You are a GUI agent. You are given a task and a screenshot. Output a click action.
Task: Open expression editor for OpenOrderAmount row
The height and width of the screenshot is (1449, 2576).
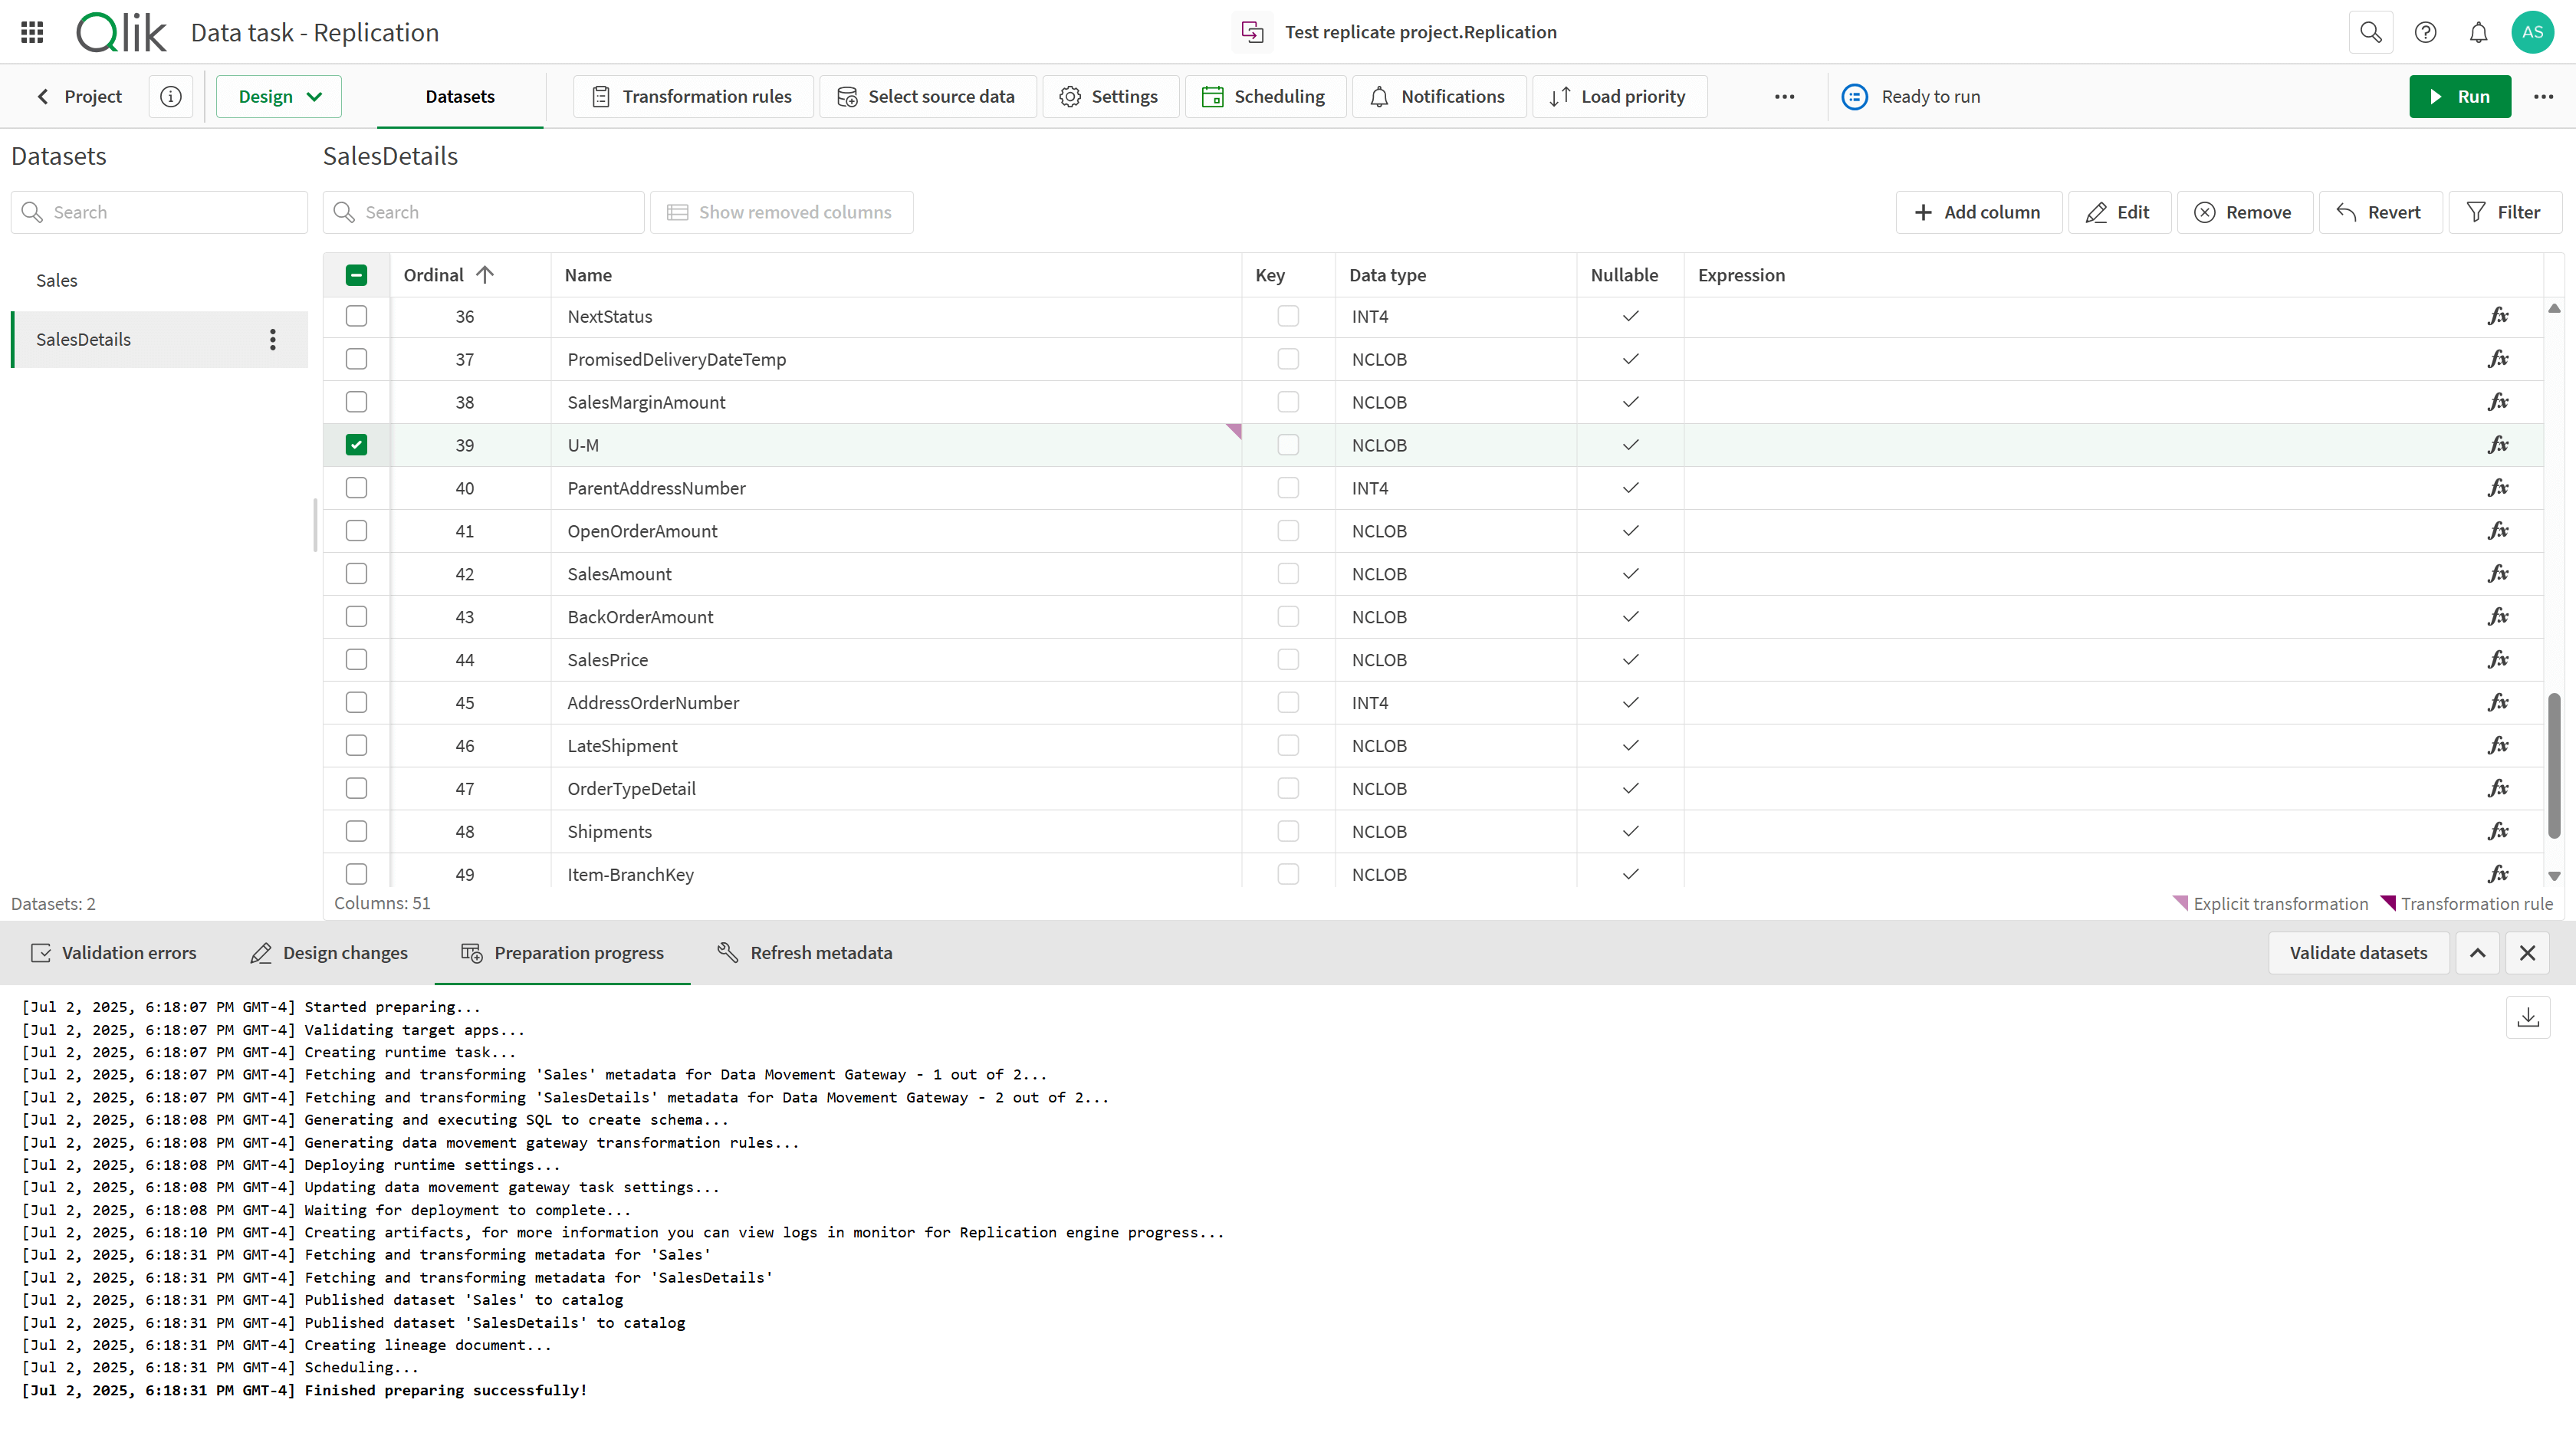(x=2498, y=530)
